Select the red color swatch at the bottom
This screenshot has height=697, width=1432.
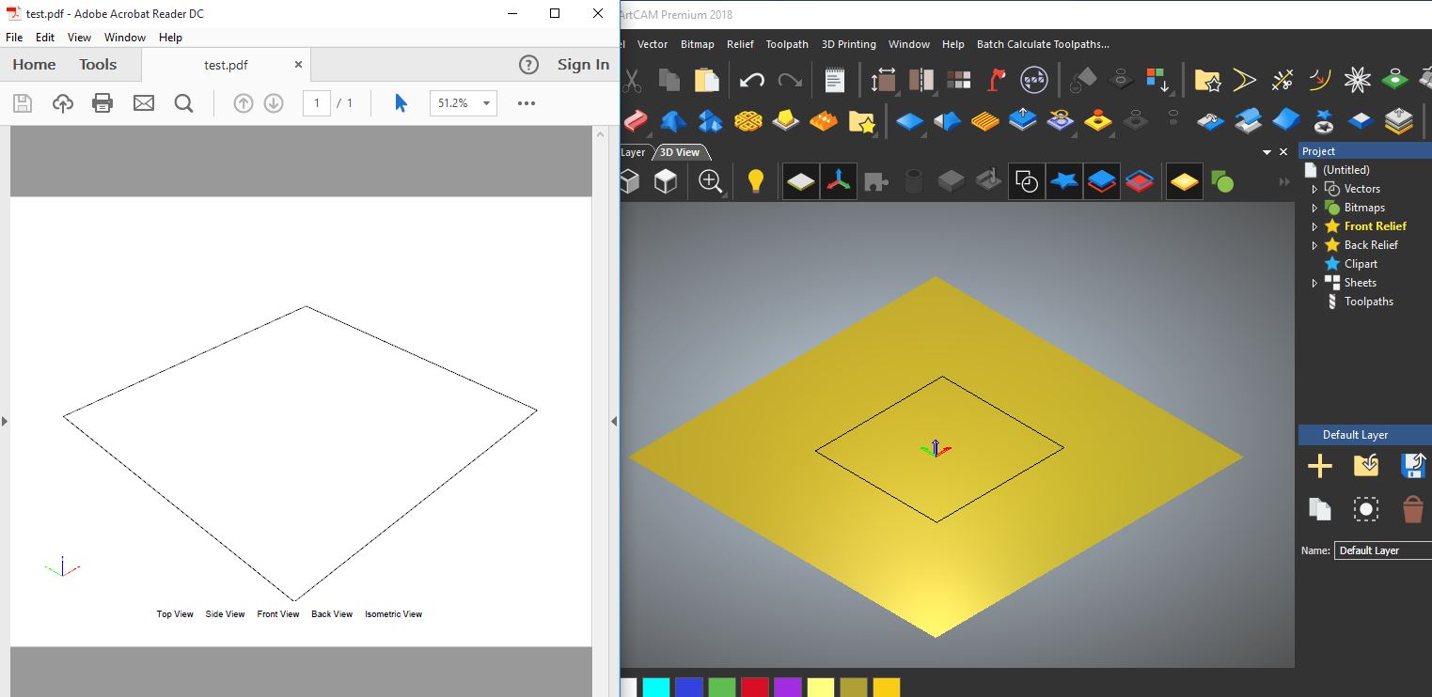click(x=754, y=687)
